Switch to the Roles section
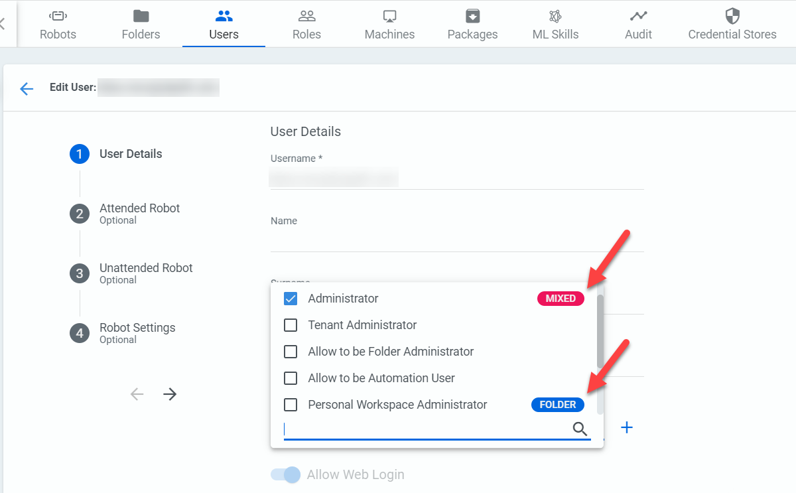Screen dimensions: 796x493 [x=306, y=23]
